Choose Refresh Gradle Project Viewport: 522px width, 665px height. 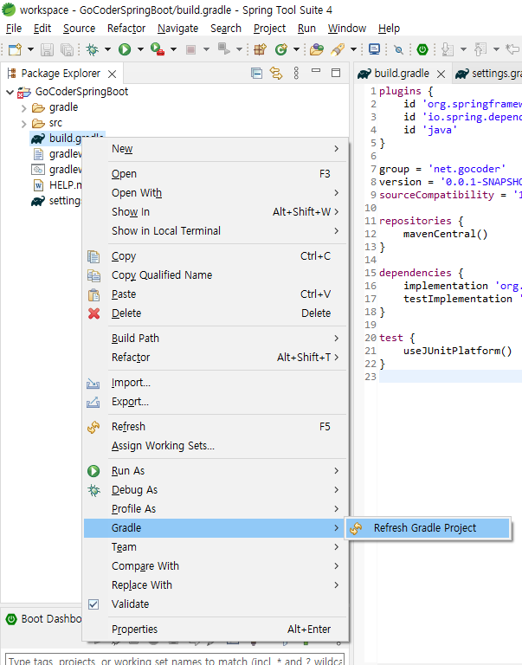[x=428, y=528]
